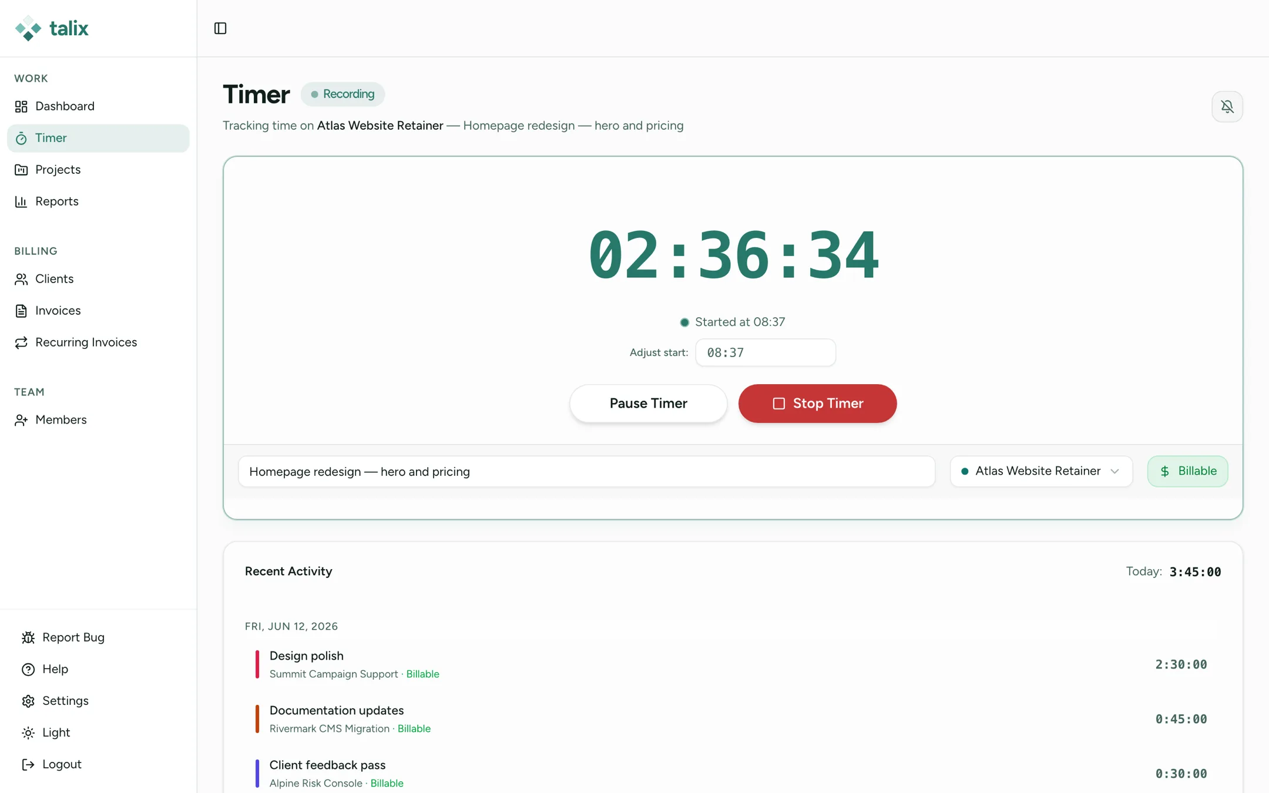This screenshot has width=1269, height=793.
Task: Click the Atlas Website Retainer heading link
Action: tap(380, 126)
